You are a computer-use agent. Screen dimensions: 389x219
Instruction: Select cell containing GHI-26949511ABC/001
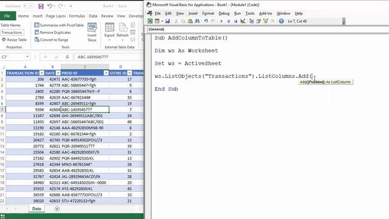coord(85,116)
